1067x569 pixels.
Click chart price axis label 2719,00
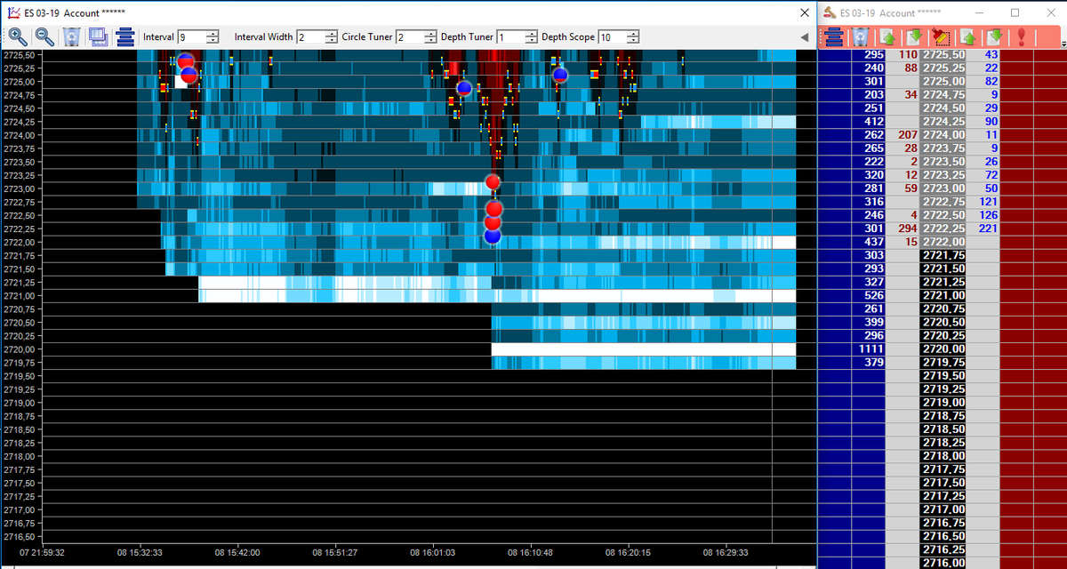click(x=20, y=403)
